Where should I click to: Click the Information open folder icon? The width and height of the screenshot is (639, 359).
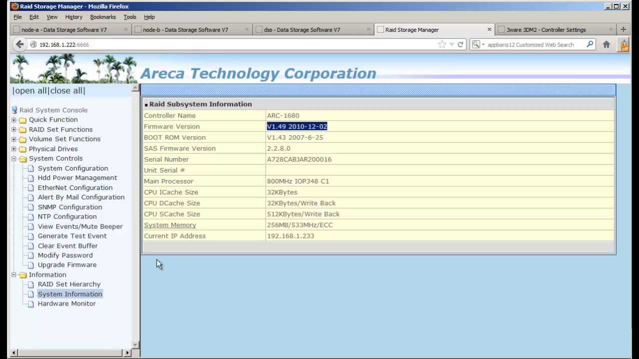[23, 275]
